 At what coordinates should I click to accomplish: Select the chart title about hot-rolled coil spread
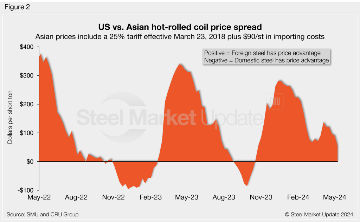point(180,27)
